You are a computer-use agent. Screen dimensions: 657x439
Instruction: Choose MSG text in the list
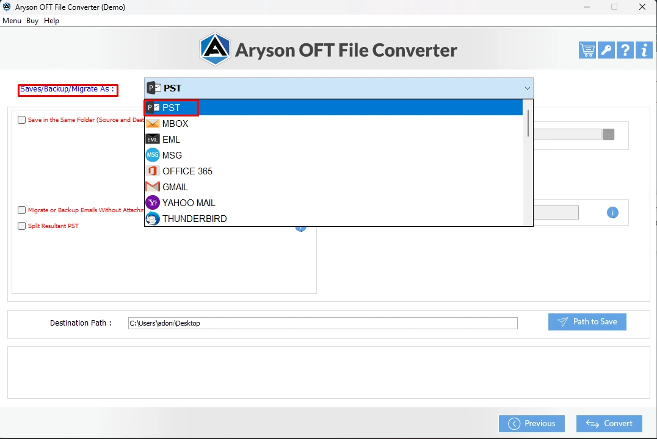click(x=172, y=155)
